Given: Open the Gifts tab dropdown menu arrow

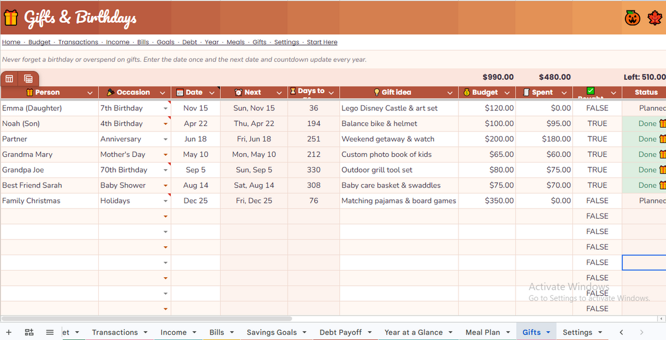Looking at the screenshot, I should coord(548,332).
